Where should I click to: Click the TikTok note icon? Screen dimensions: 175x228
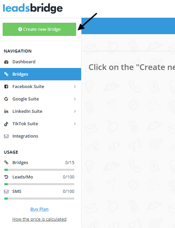(6, 124)
